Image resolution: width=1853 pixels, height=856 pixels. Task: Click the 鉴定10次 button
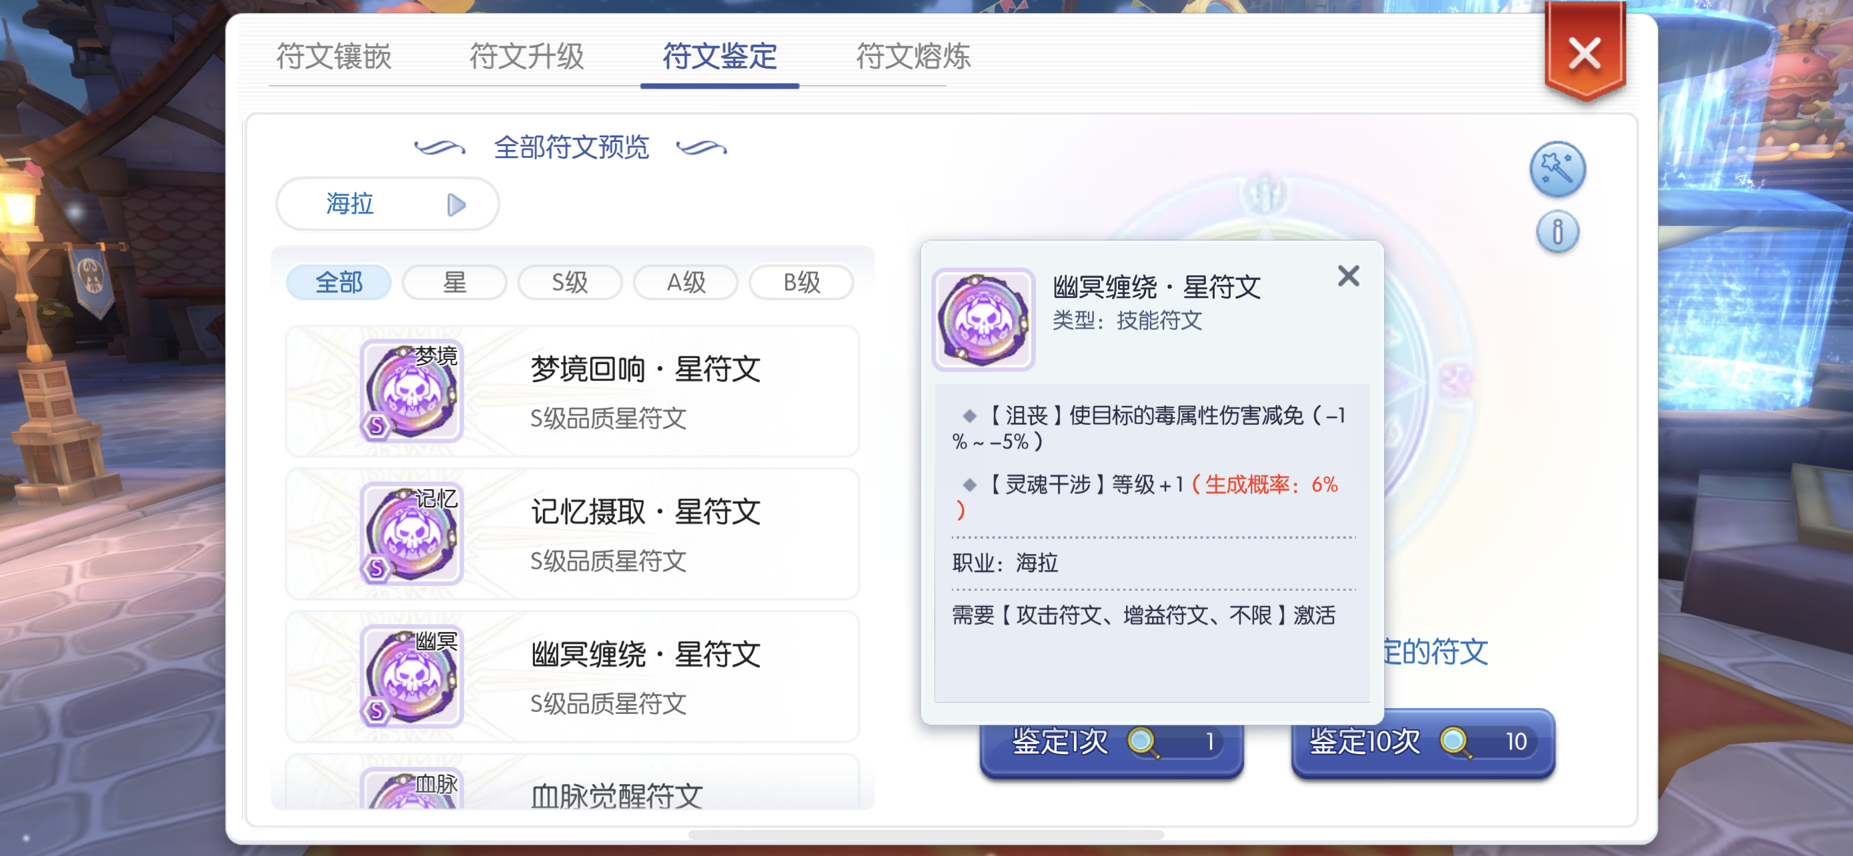[1423, 743]
